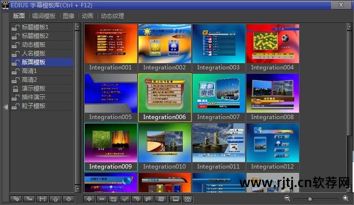Select the Integration009 template thumbnail
This screenshot has width=354, height=205.
[111, 143]
